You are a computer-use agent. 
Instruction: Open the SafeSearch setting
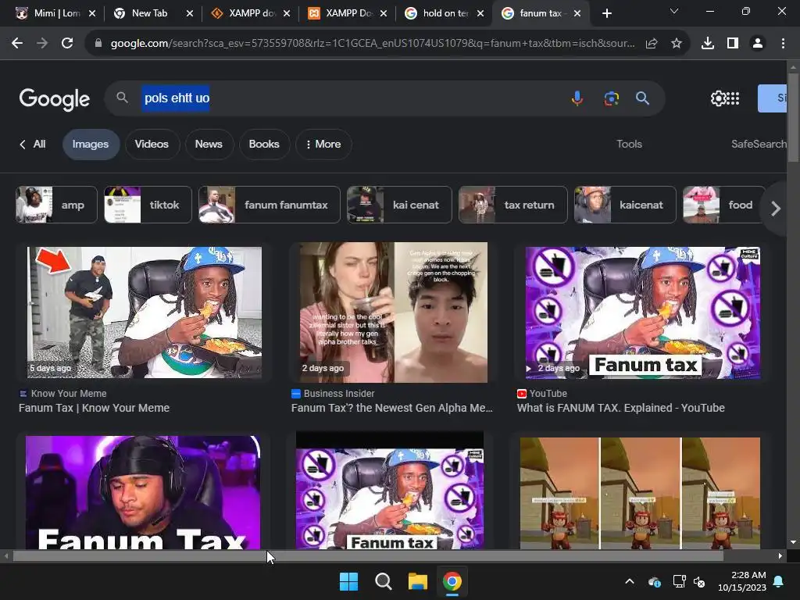pos(759,145)
